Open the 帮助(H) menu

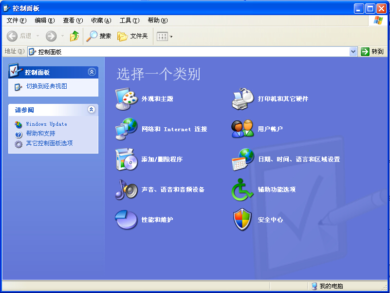(x=158, y=20)
